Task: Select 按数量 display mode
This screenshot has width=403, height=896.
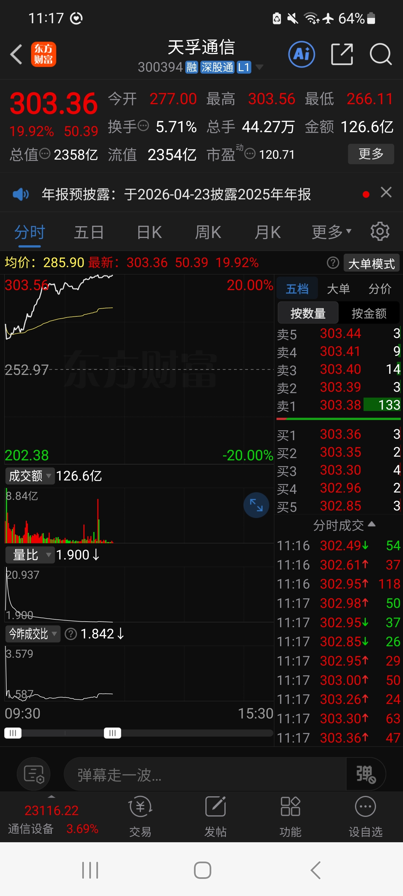Action: [x=308, y=313]
